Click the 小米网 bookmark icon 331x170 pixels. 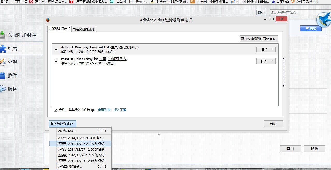tap(193, 1)
